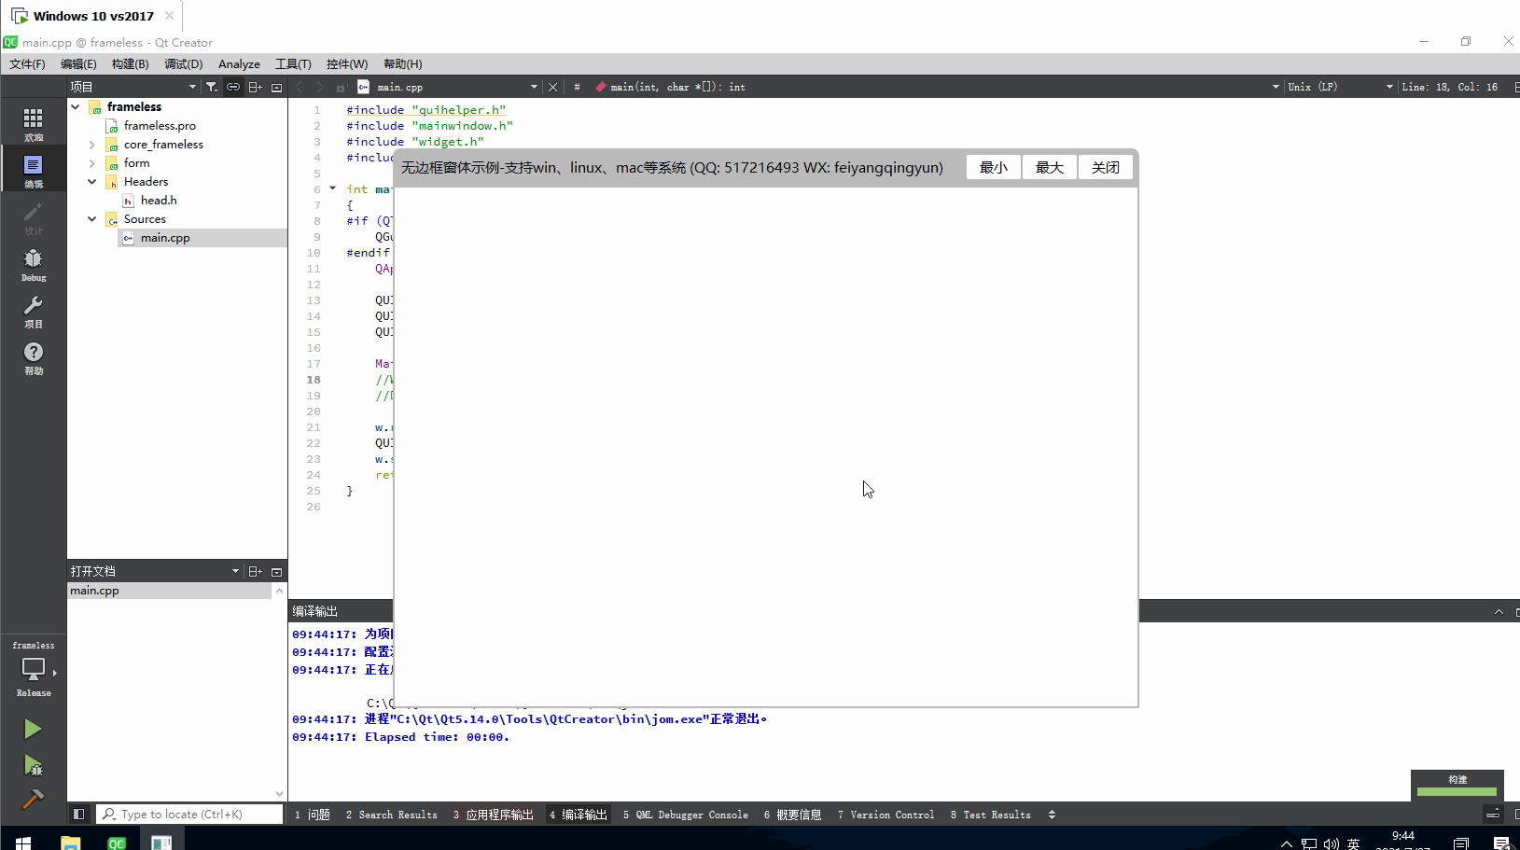The width and height of the screenshot is (1520, 850).
Task: Switch to Debug mode in sidebar
Action: coord(34,264)
